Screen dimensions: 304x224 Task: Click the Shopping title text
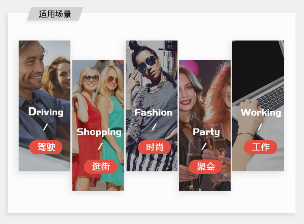pos(99,132)
